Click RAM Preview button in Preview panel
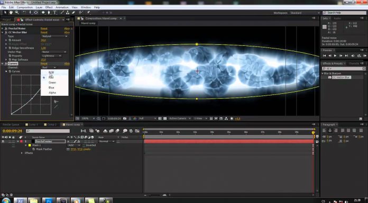The width and height of the screenshot is (368, 203). click(365, 56)
